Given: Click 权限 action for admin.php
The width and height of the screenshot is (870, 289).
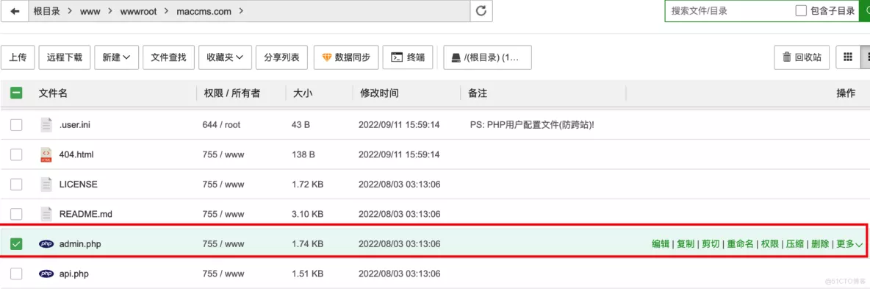Looking at the screenshot, I should [769, 244].
